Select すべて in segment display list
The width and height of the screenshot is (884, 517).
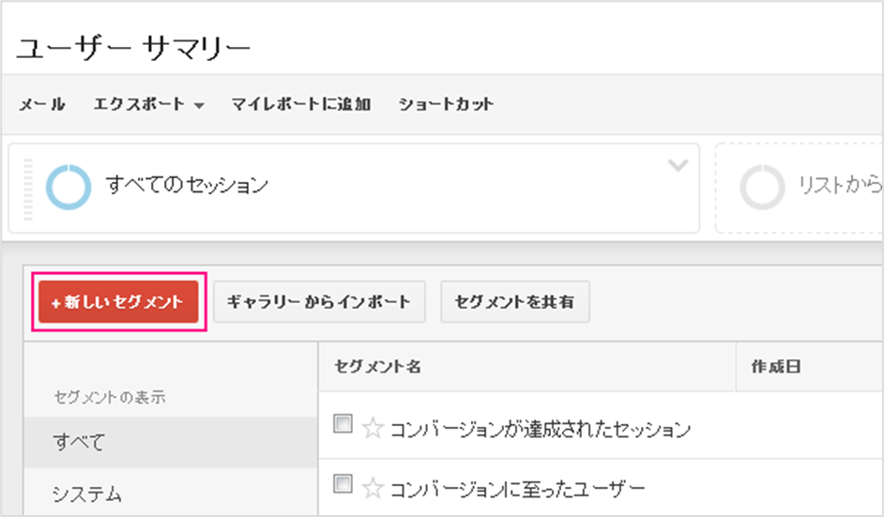[x=170, y=443]
